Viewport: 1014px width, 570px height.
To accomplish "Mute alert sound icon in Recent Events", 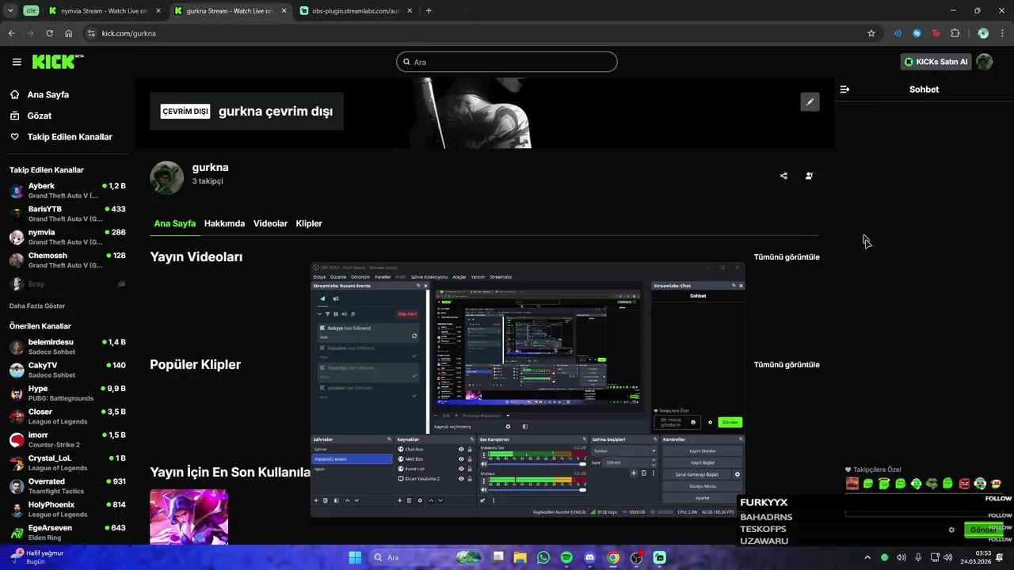I will pyautogui.click(x=344, y=314).
